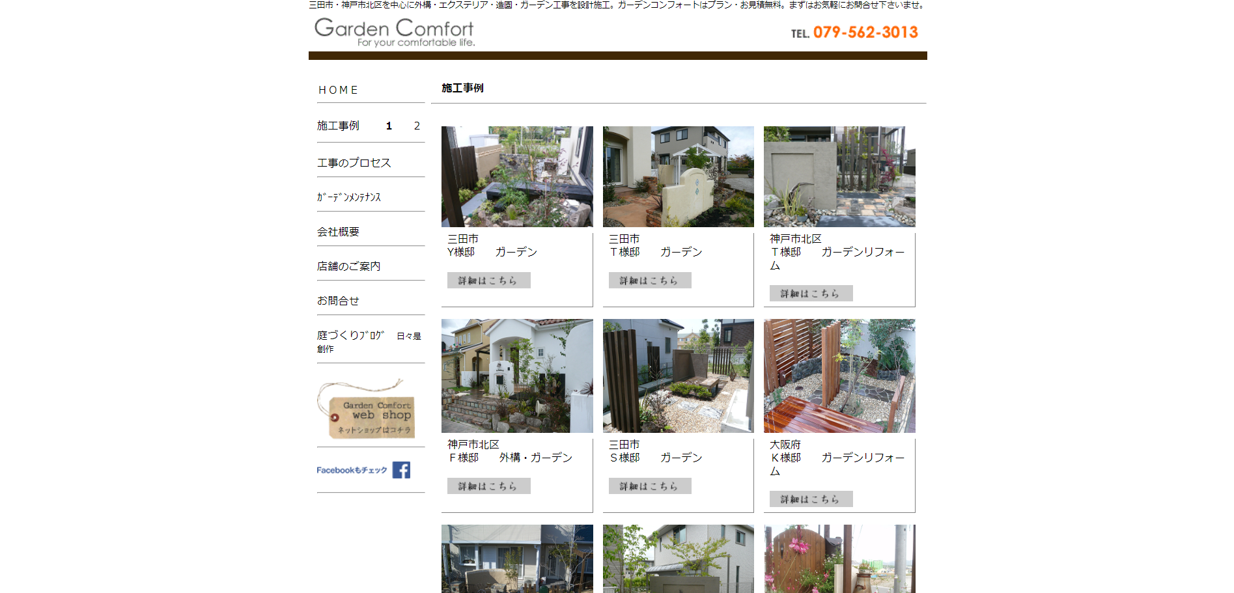Open the 大阪府 K様邸 wooden deck photo

839,376
